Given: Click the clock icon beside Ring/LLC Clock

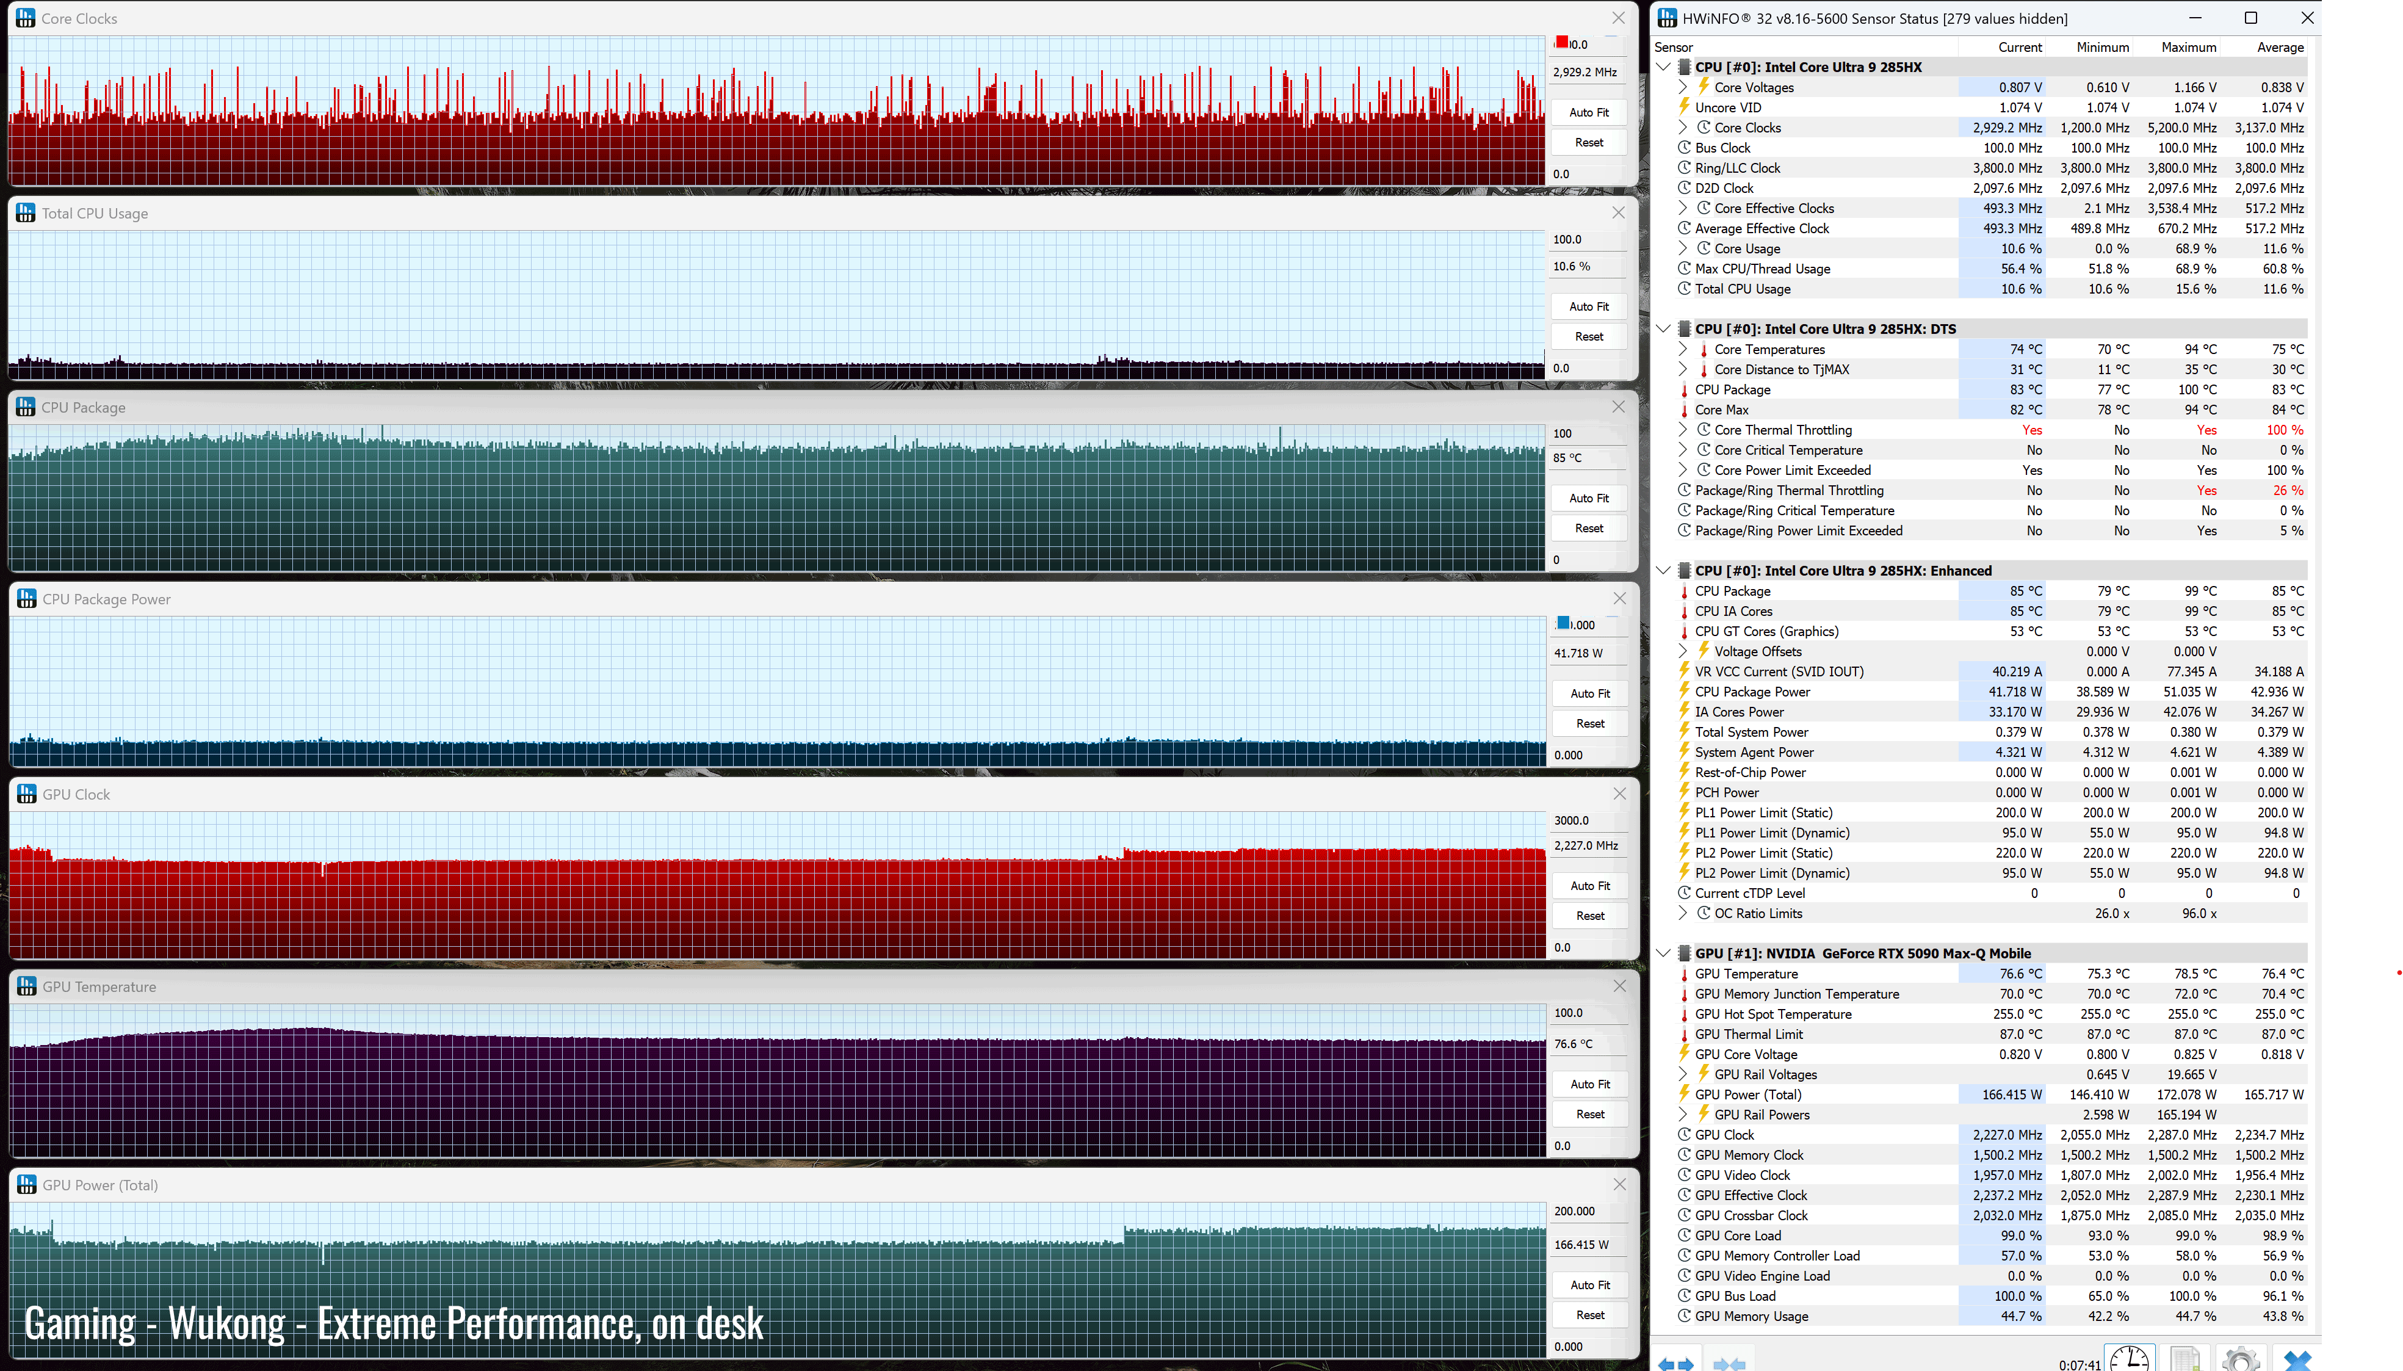Looking at the screenshot, I should [1684, 168].
